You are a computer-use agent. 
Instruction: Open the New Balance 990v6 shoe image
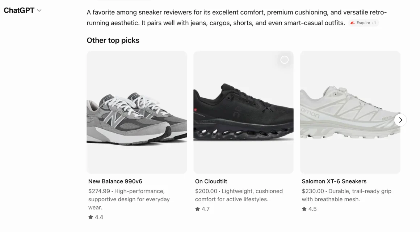pos(136,112)
